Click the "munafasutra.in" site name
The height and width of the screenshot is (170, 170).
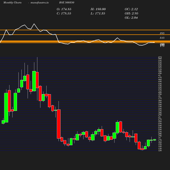click(x=39, y=2)
